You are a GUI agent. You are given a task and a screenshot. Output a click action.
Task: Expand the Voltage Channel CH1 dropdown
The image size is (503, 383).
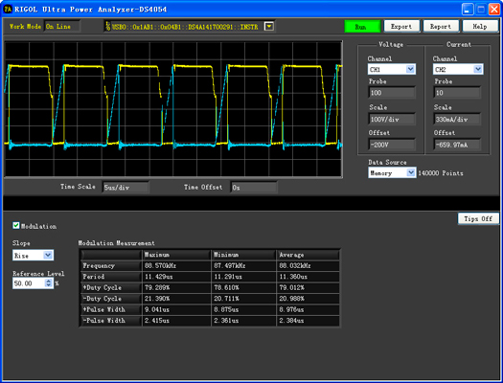point(410,69)
